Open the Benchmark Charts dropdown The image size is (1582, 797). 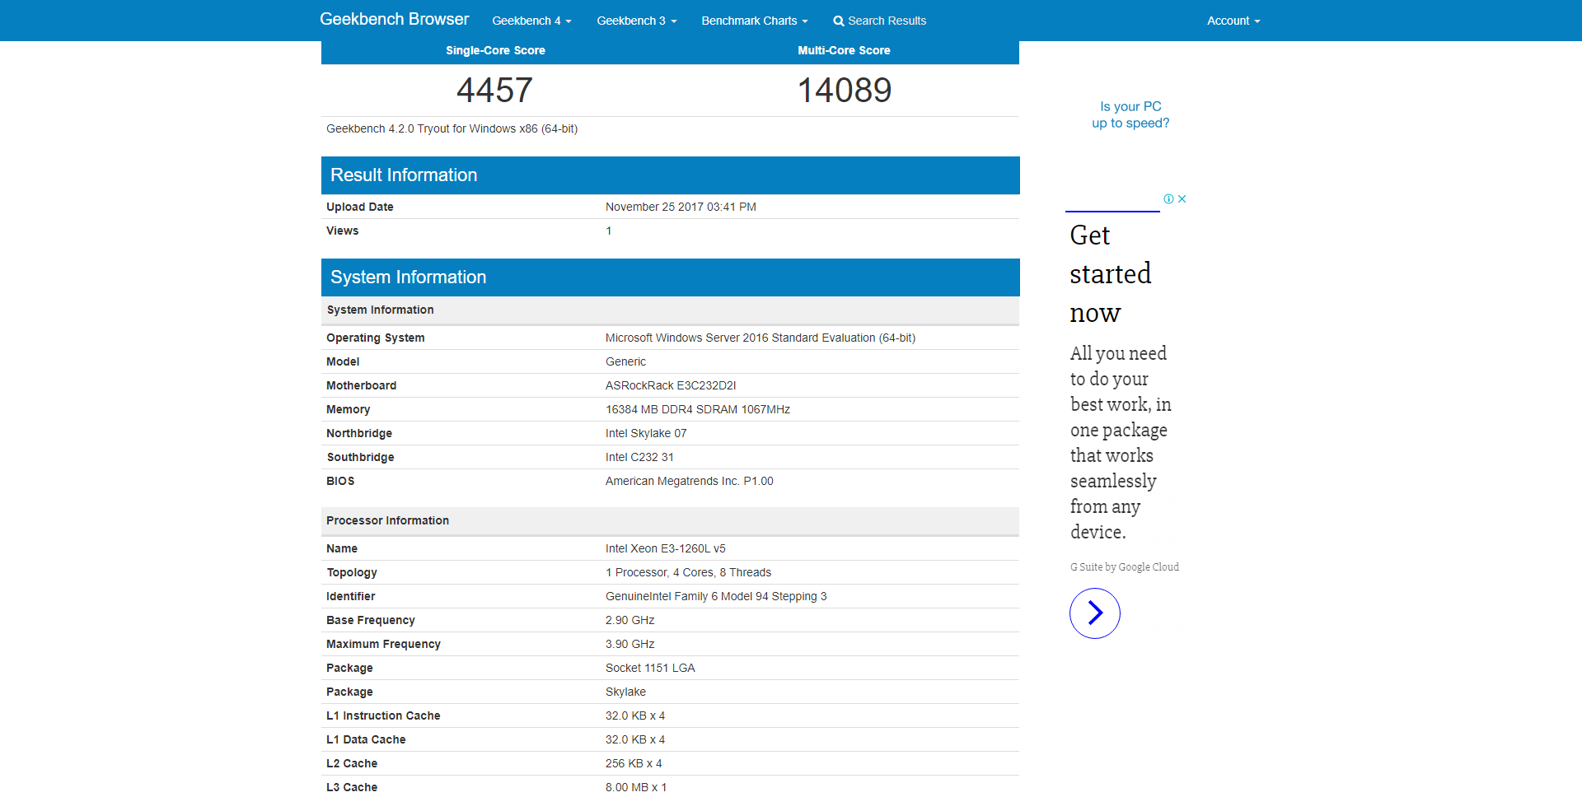(x=755, y=21)
